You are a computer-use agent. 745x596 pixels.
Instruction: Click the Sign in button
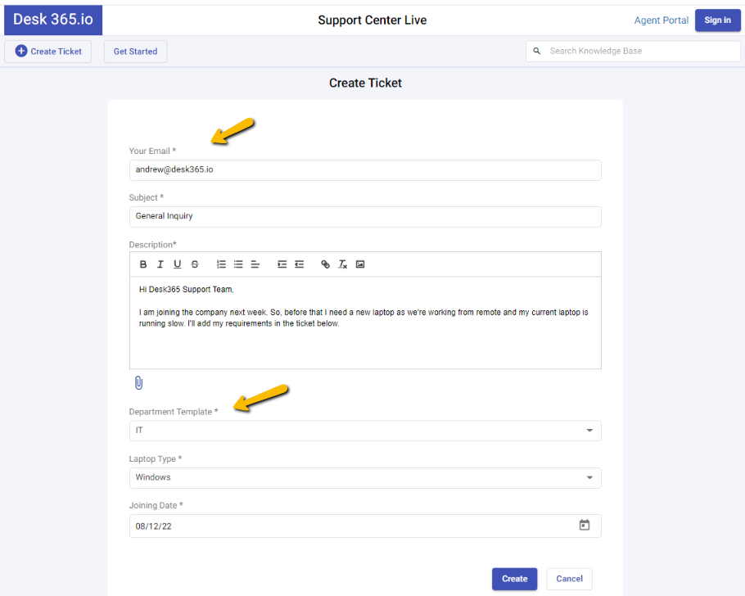point(717,20)
